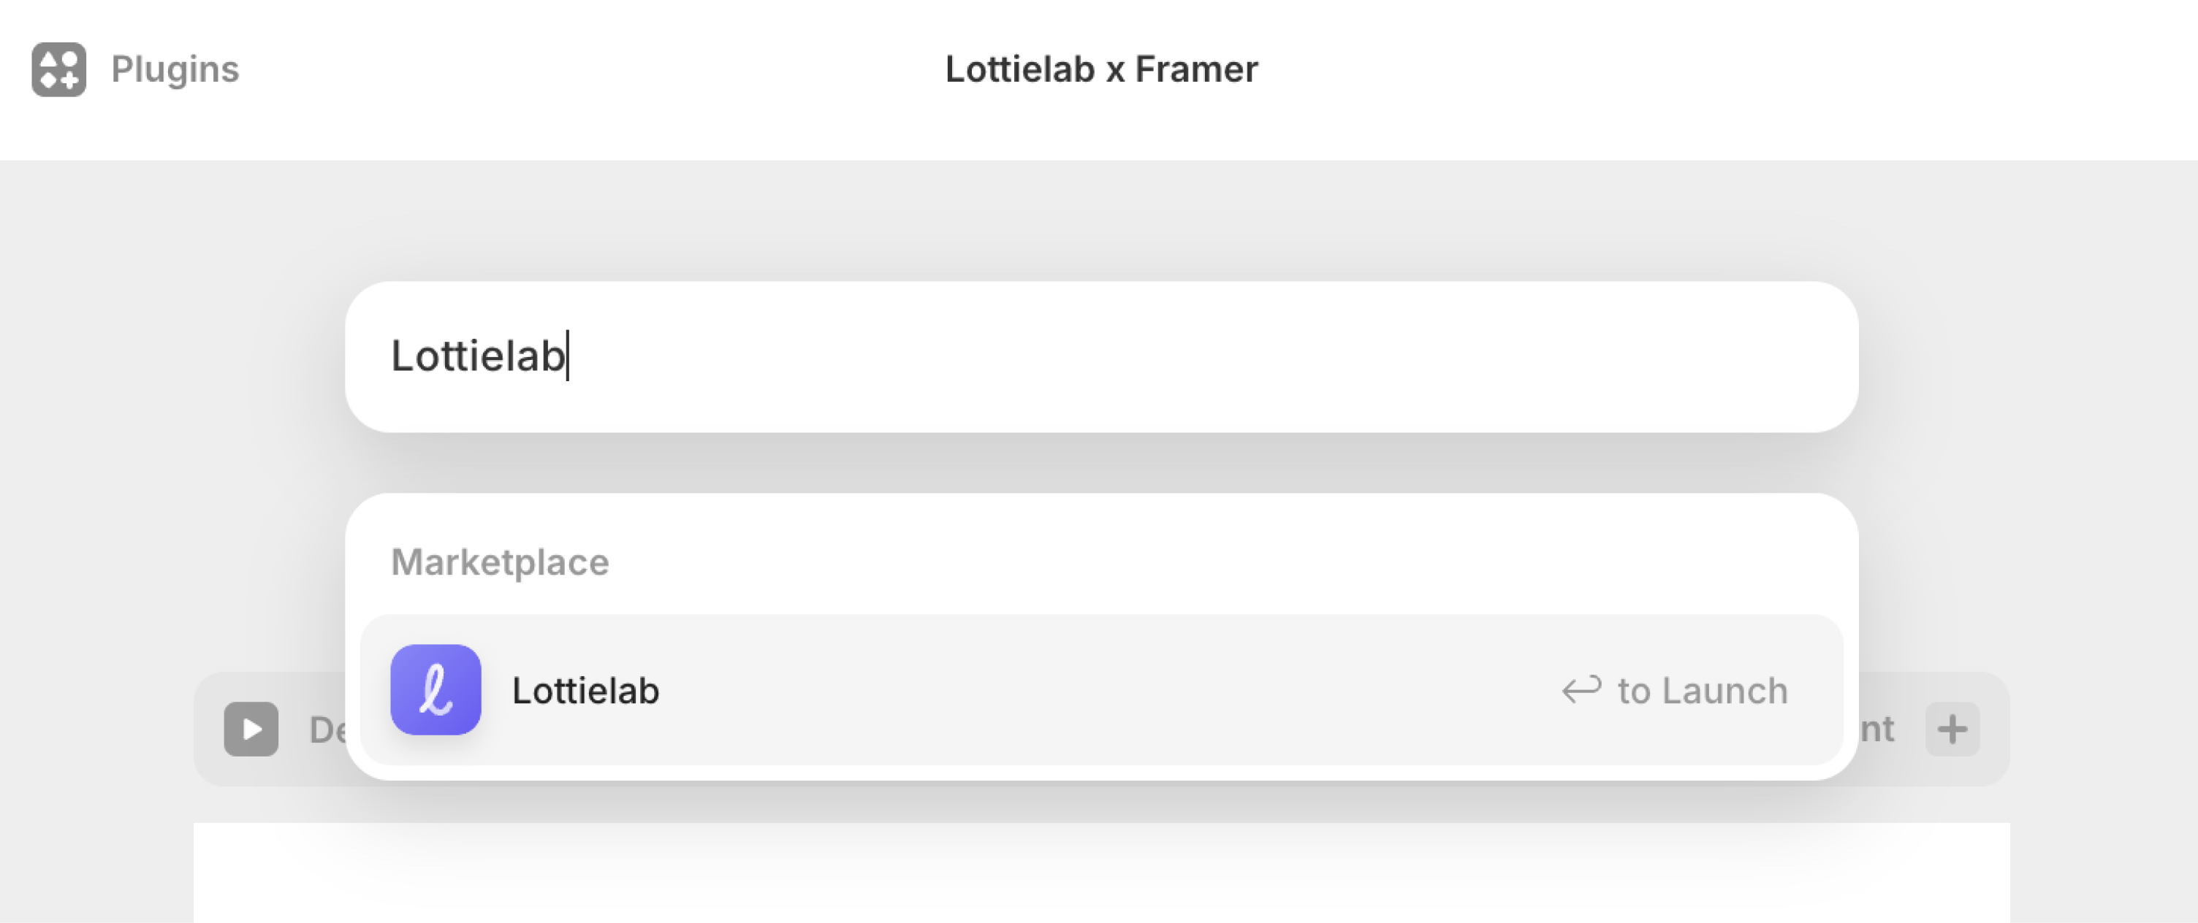Click the partially hidden "nt" label
Image resolution: width=2198 pixels, height=923 pixels.
pyautogui.click(x=1877, y=729)
